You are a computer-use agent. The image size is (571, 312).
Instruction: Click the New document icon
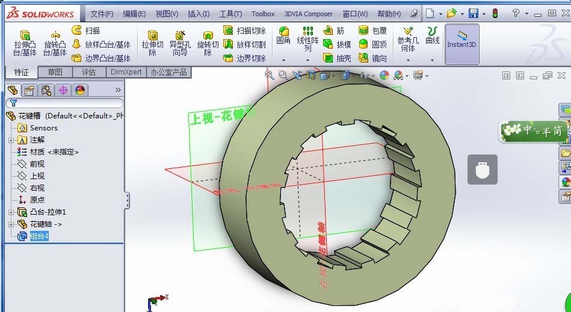click(x=430, y=13)
